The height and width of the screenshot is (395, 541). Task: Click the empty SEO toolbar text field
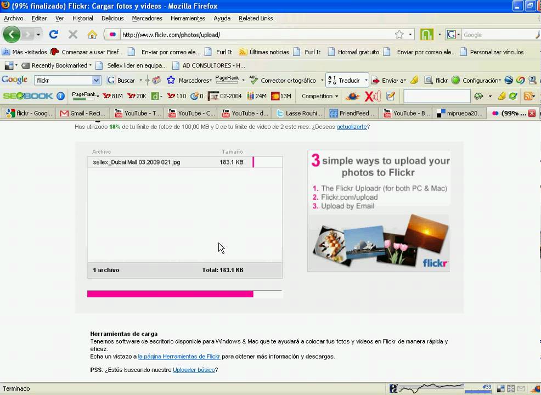coord(437,96)
